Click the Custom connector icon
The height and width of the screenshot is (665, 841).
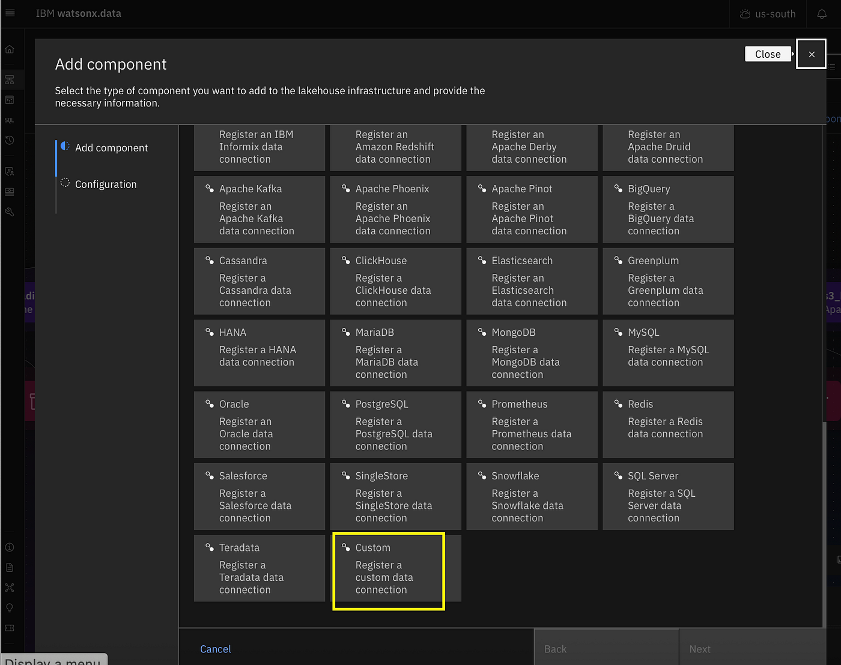click(x=346, y=547)
